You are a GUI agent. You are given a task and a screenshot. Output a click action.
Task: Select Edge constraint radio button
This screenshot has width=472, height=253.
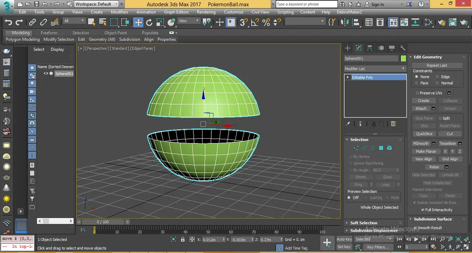click(x=437, y=77)
